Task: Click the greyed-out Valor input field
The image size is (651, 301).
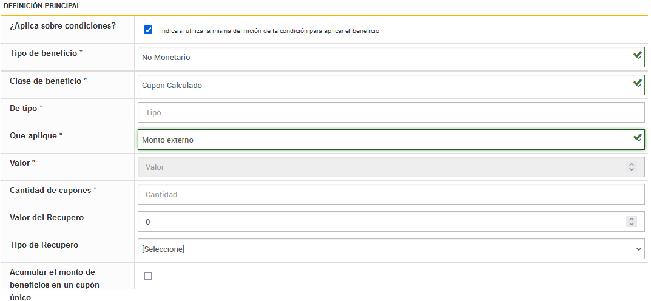Action: 382,167
